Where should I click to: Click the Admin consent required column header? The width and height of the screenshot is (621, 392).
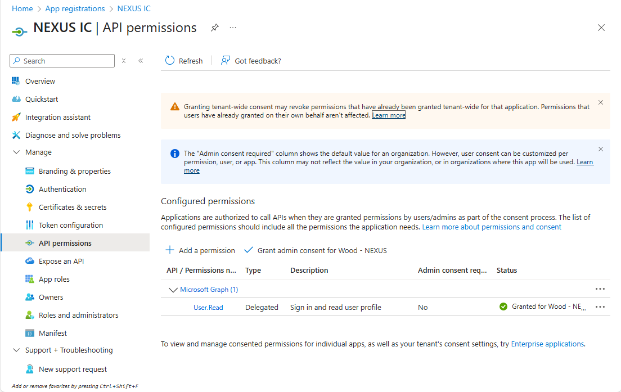pyautogui.click(x=452, y=270)
